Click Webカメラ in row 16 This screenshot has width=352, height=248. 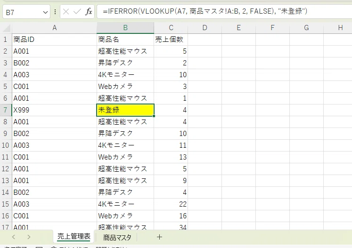point(125,216)
